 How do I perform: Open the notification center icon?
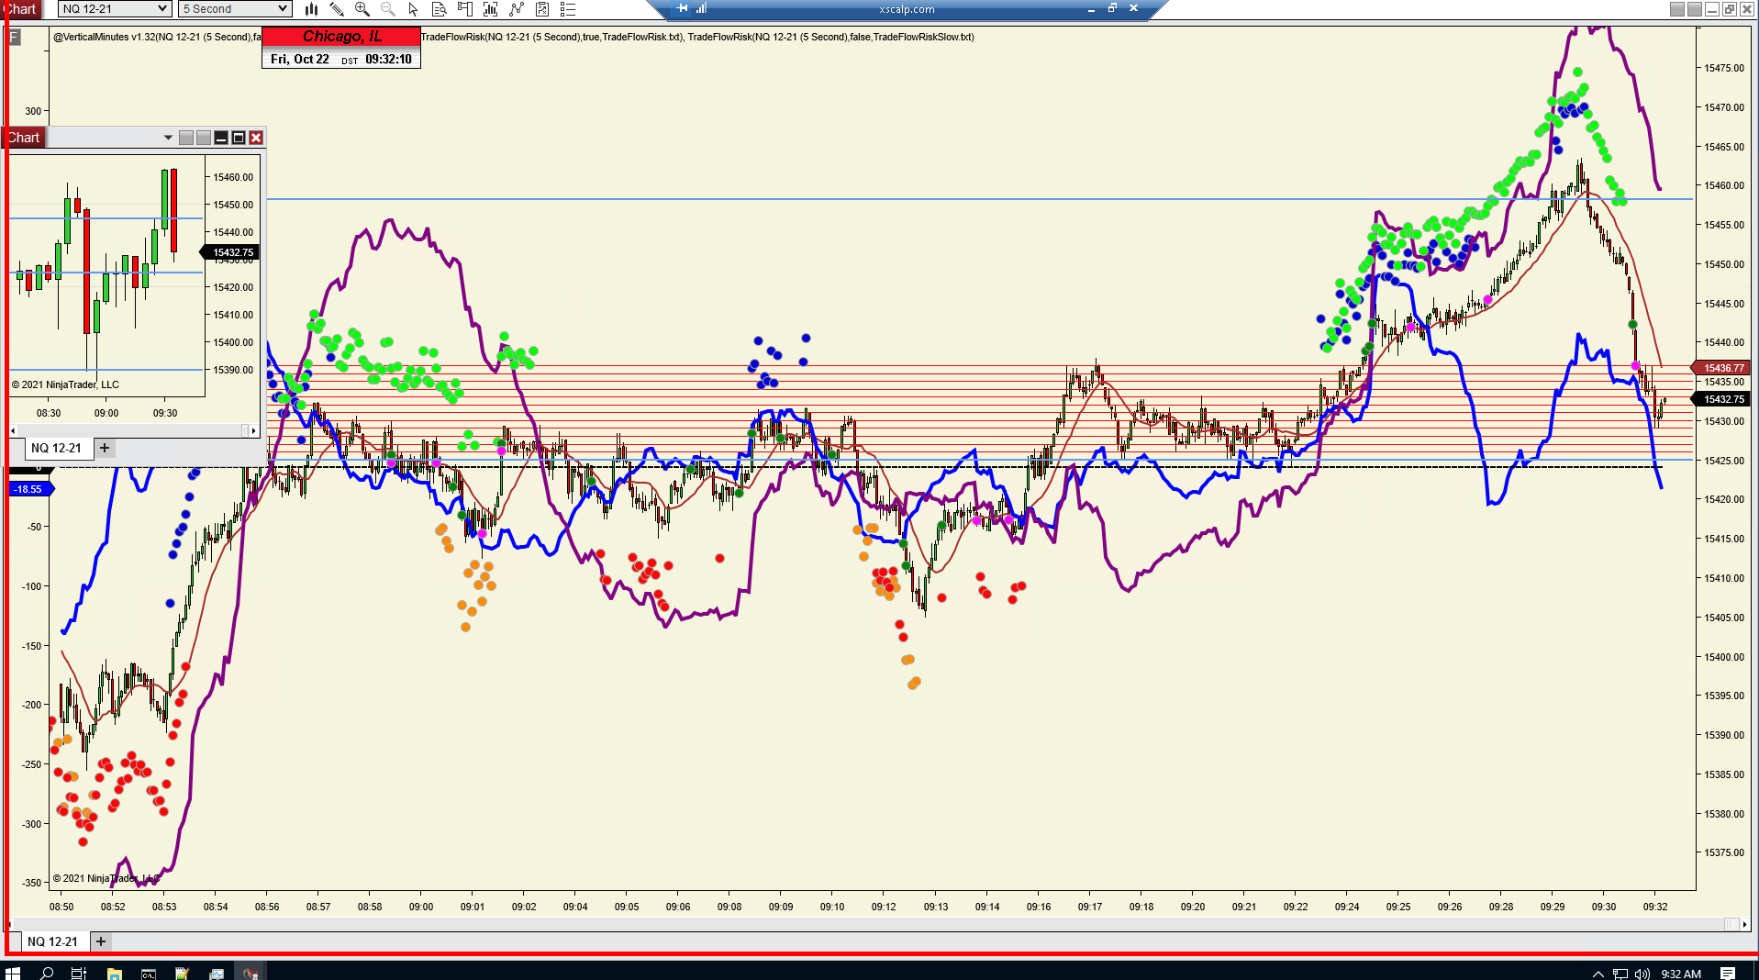(1728, 974)
